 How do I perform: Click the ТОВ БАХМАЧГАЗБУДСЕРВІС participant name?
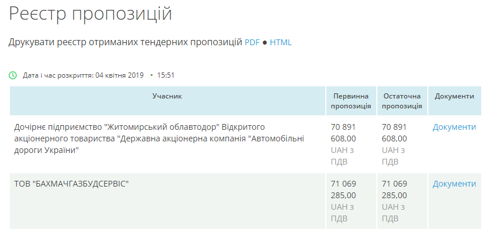click(x=71, y=184)
